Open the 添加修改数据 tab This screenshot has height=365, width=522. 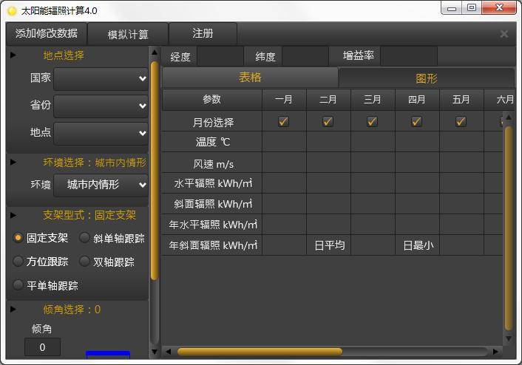[47, 33]
